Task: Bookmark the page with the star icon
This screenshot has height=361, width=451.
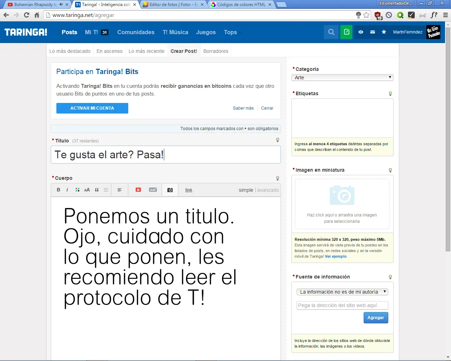Action: pyautogui.click(x=366, y=15)
